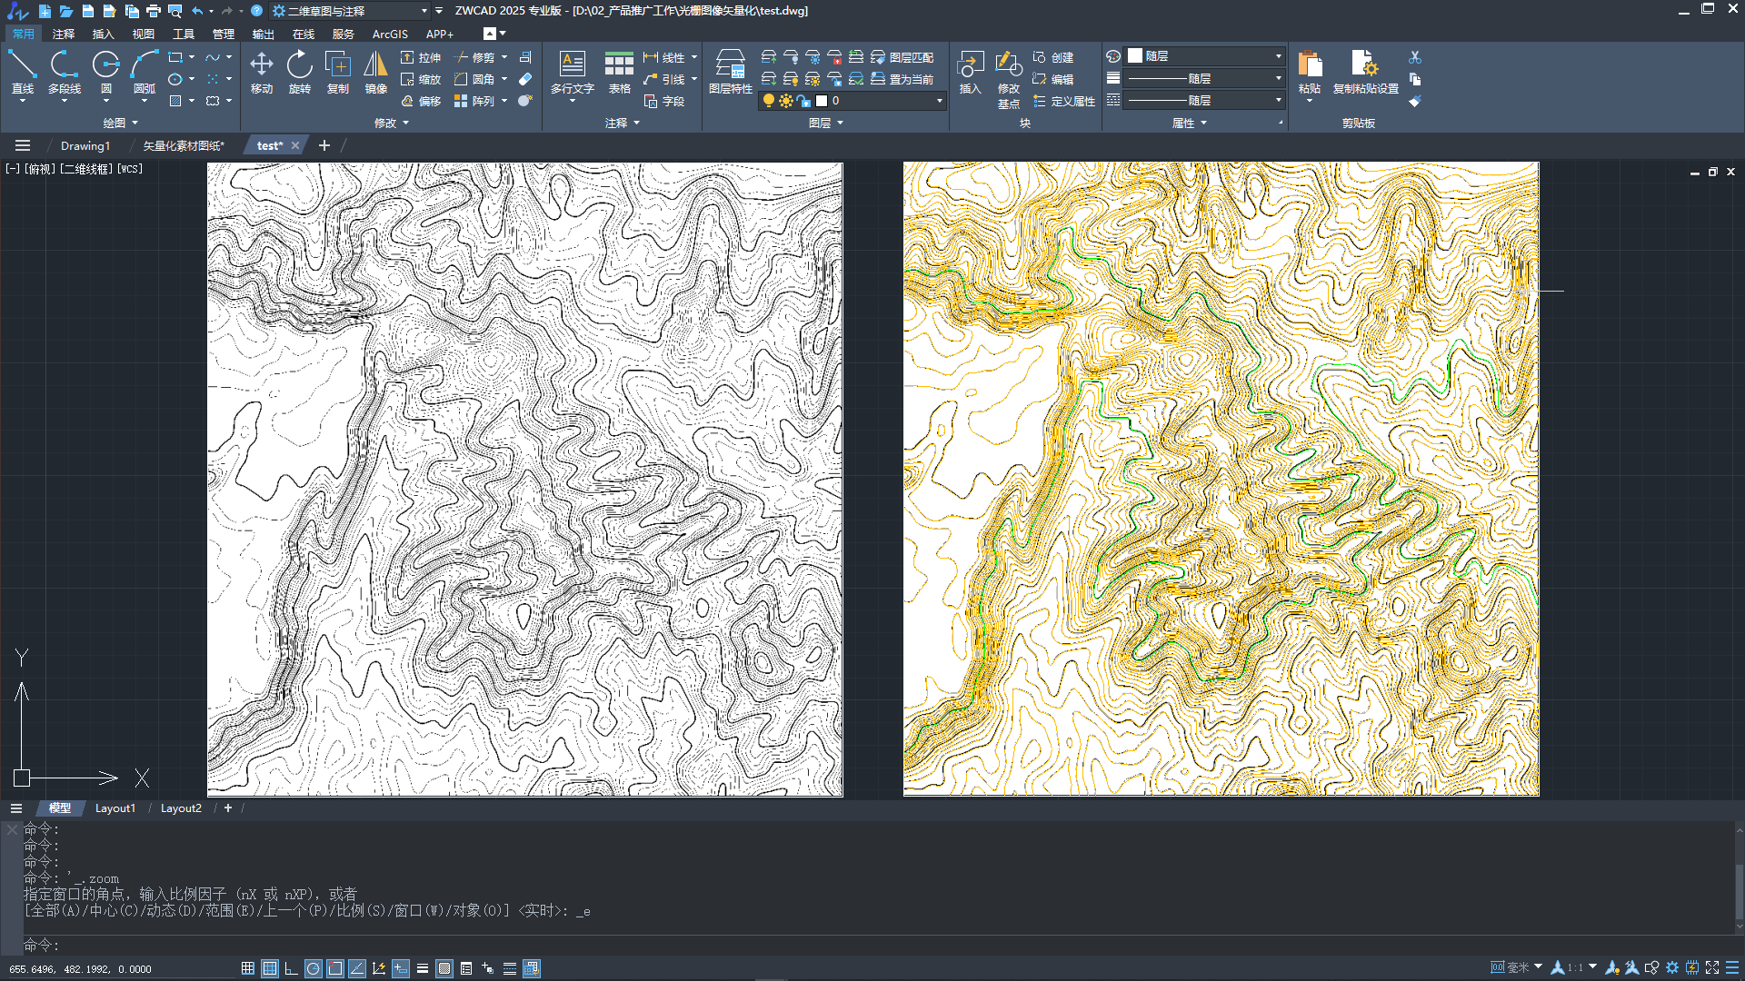
Task: Toggle ortho mode in status bar
Action: [292, 968]
